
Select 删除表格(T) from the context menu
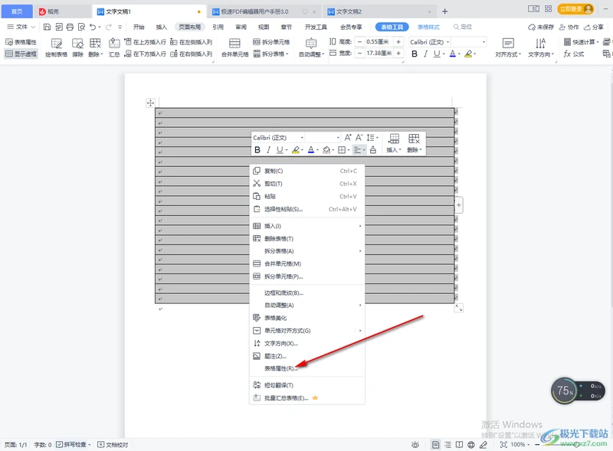307,238
